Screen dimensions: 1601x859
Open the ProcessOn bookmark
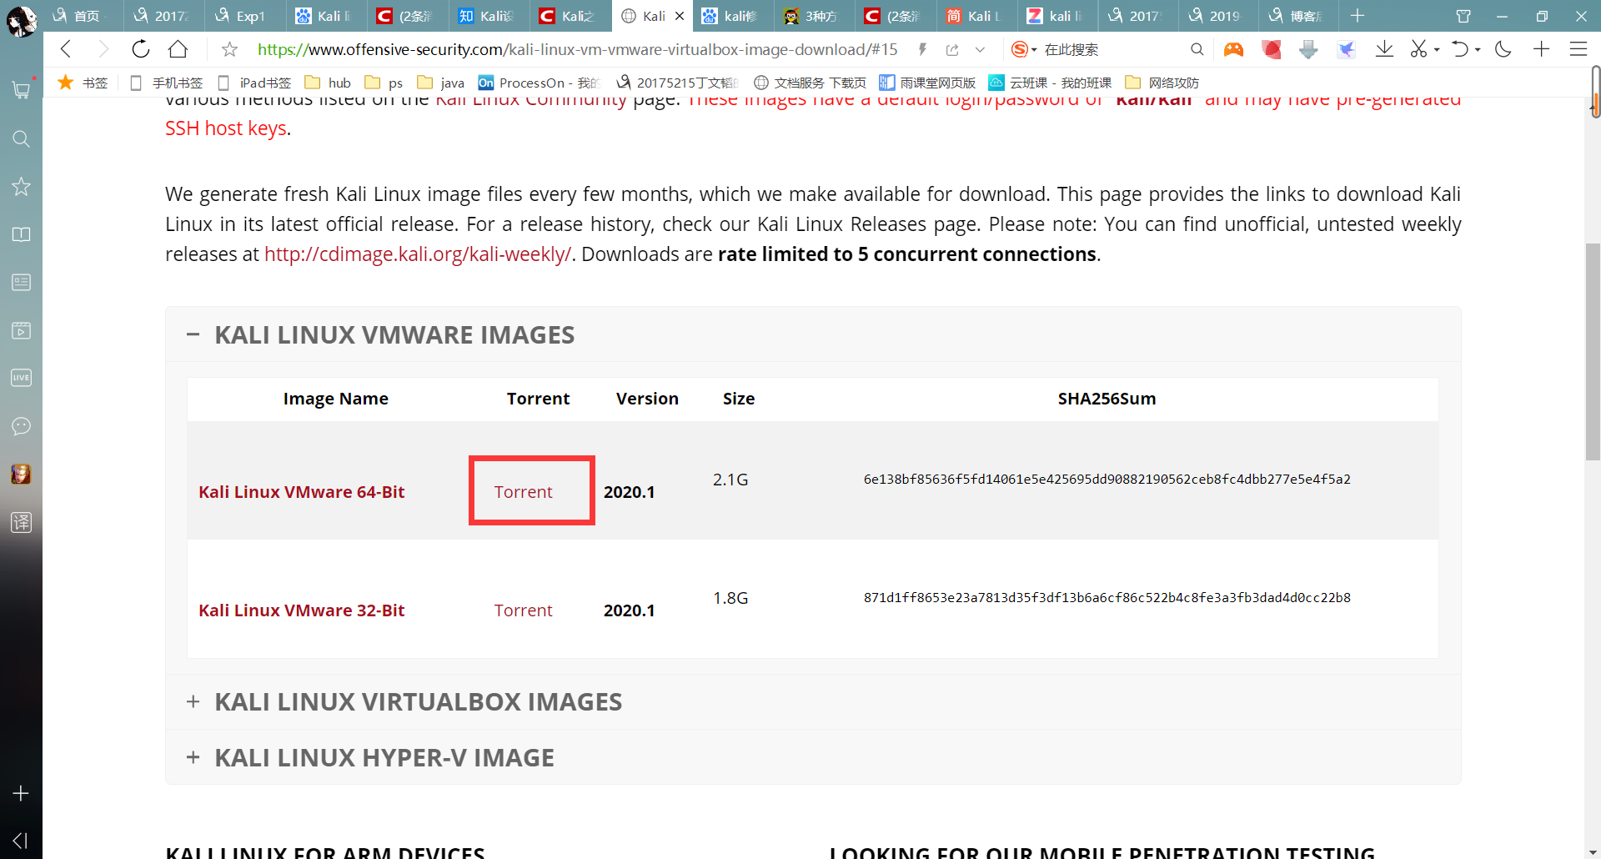point(539,83)
